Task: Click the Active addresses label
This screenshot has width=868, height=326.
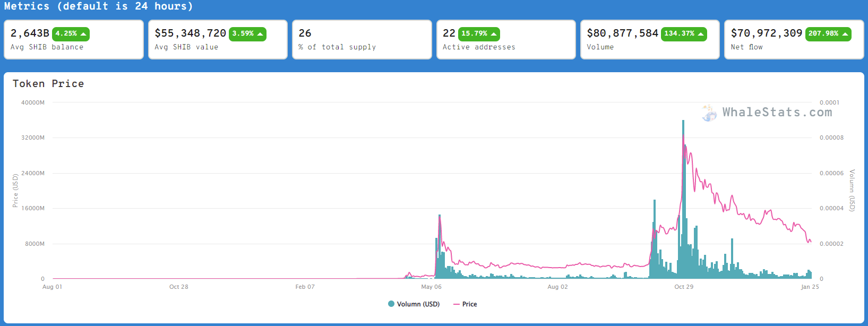Action: pyautogui.click(x=479, y=47)
